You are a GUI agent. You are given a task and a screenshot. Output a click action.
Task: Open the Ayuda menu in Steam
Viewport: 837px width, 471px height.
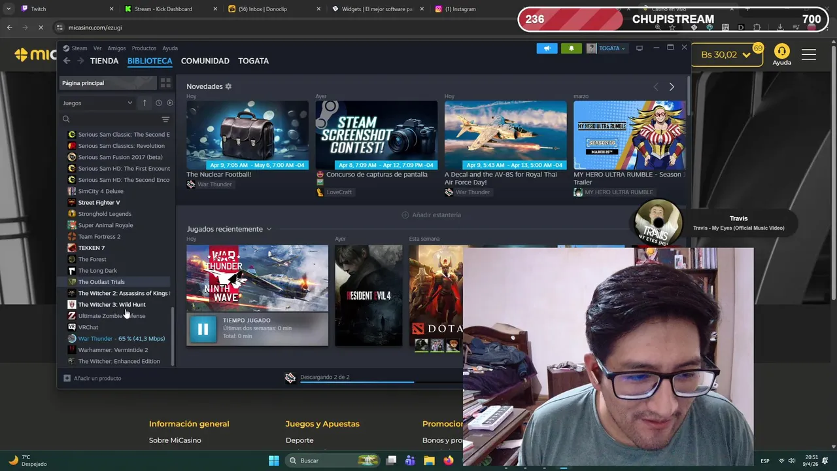[170, 48]
